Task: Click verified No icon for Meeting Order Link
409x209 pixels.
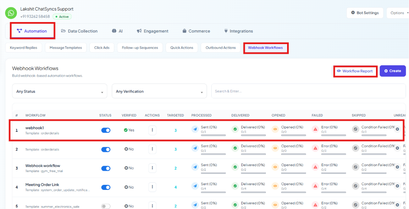Action: click(126, 187)
